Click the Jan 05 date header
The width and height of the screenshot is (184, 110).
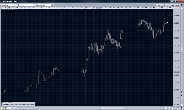[99, 8]
